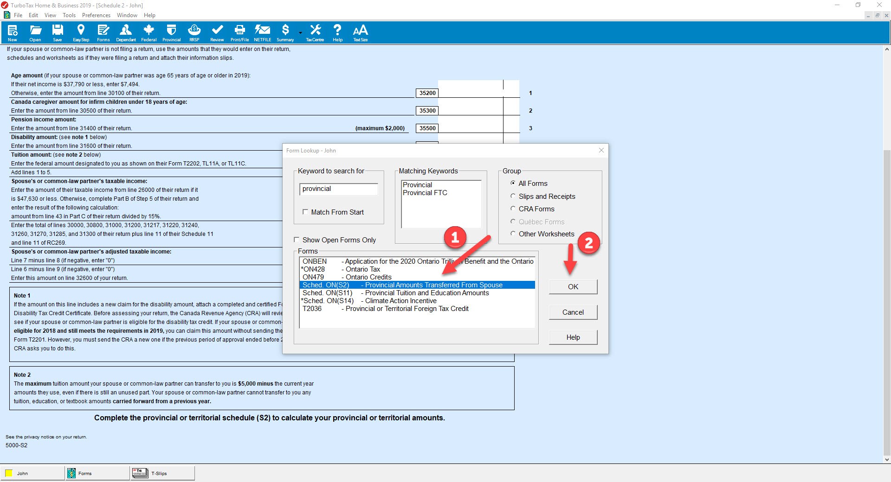
Task: Click John's yellow taskbar button
Action: click(x=32, y=473)
